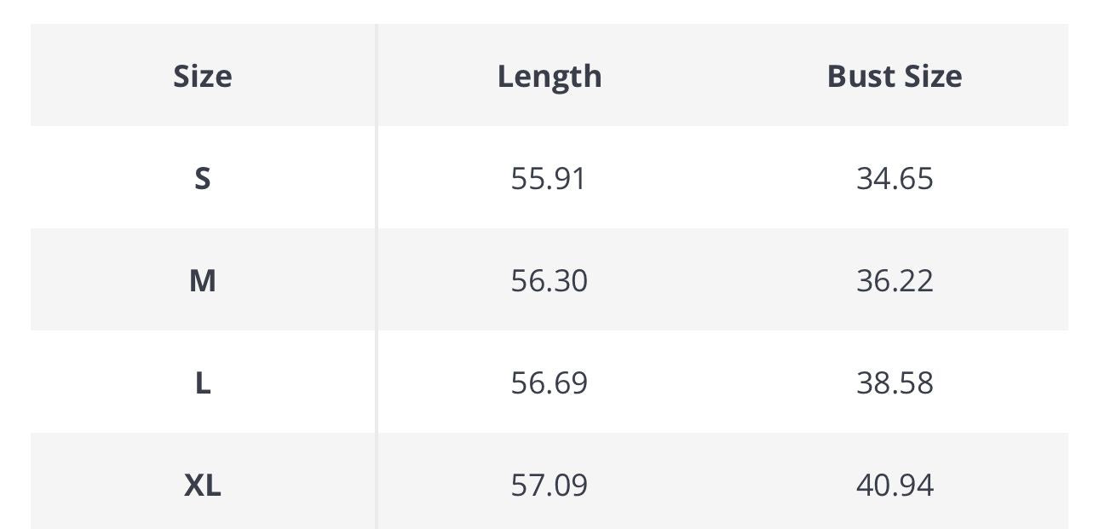Click the 38.58 bust size value

tap(895, 383)
